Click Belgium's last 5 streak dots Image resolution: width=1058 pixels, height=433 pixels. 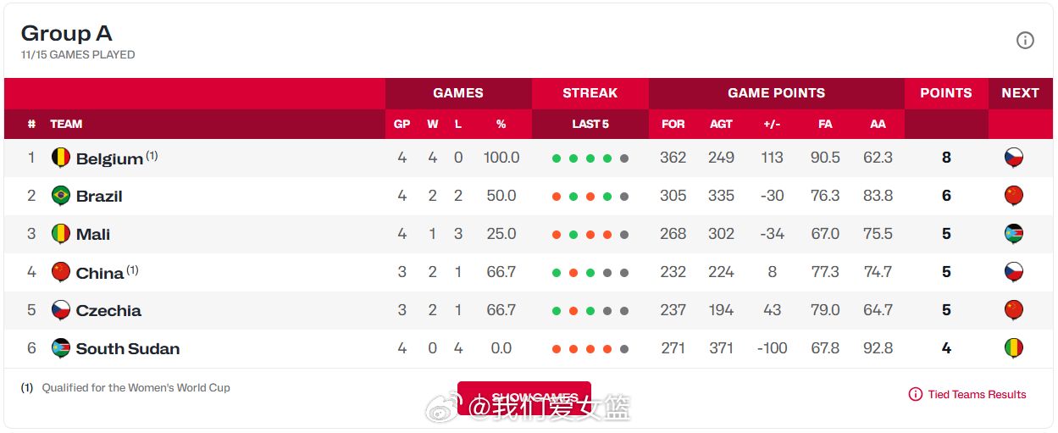[x=590, y=158]
